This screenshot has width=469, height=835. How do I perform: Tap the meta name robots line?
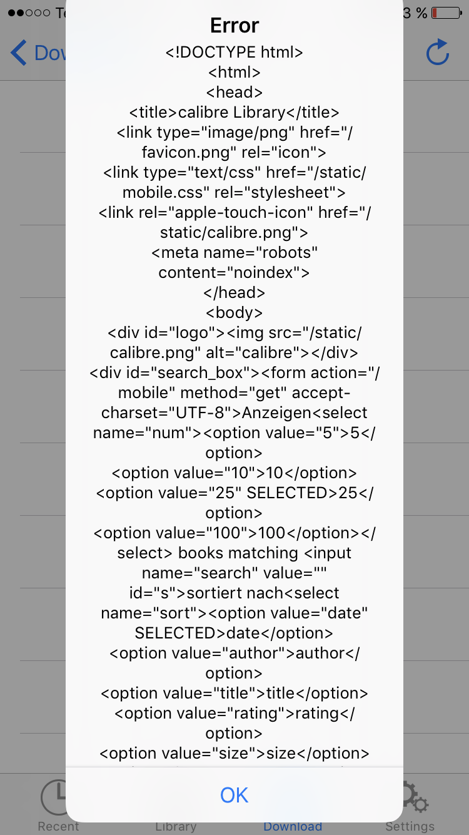click(x=234, y=253)
